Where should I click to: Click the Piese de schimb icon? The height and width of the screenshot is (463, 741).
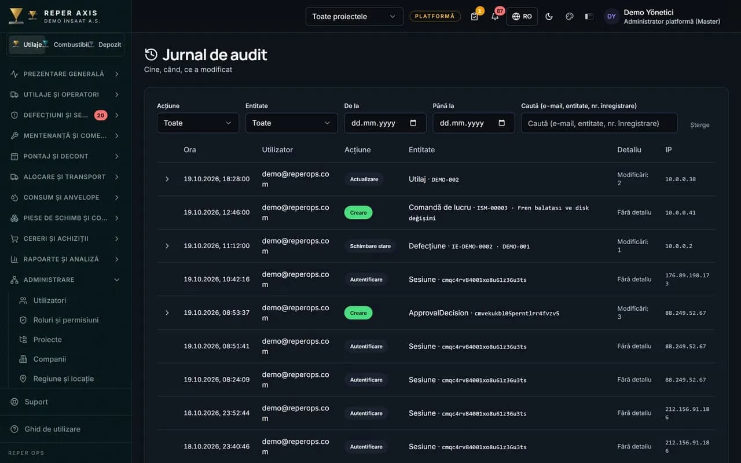coord(14,218)
